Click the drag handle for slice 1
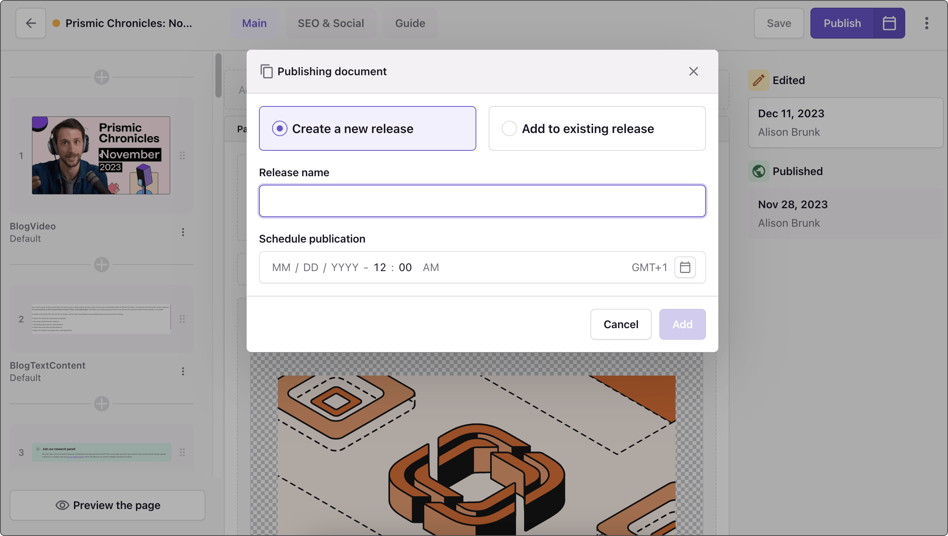The image size is (948, 536). click(182, 155)
